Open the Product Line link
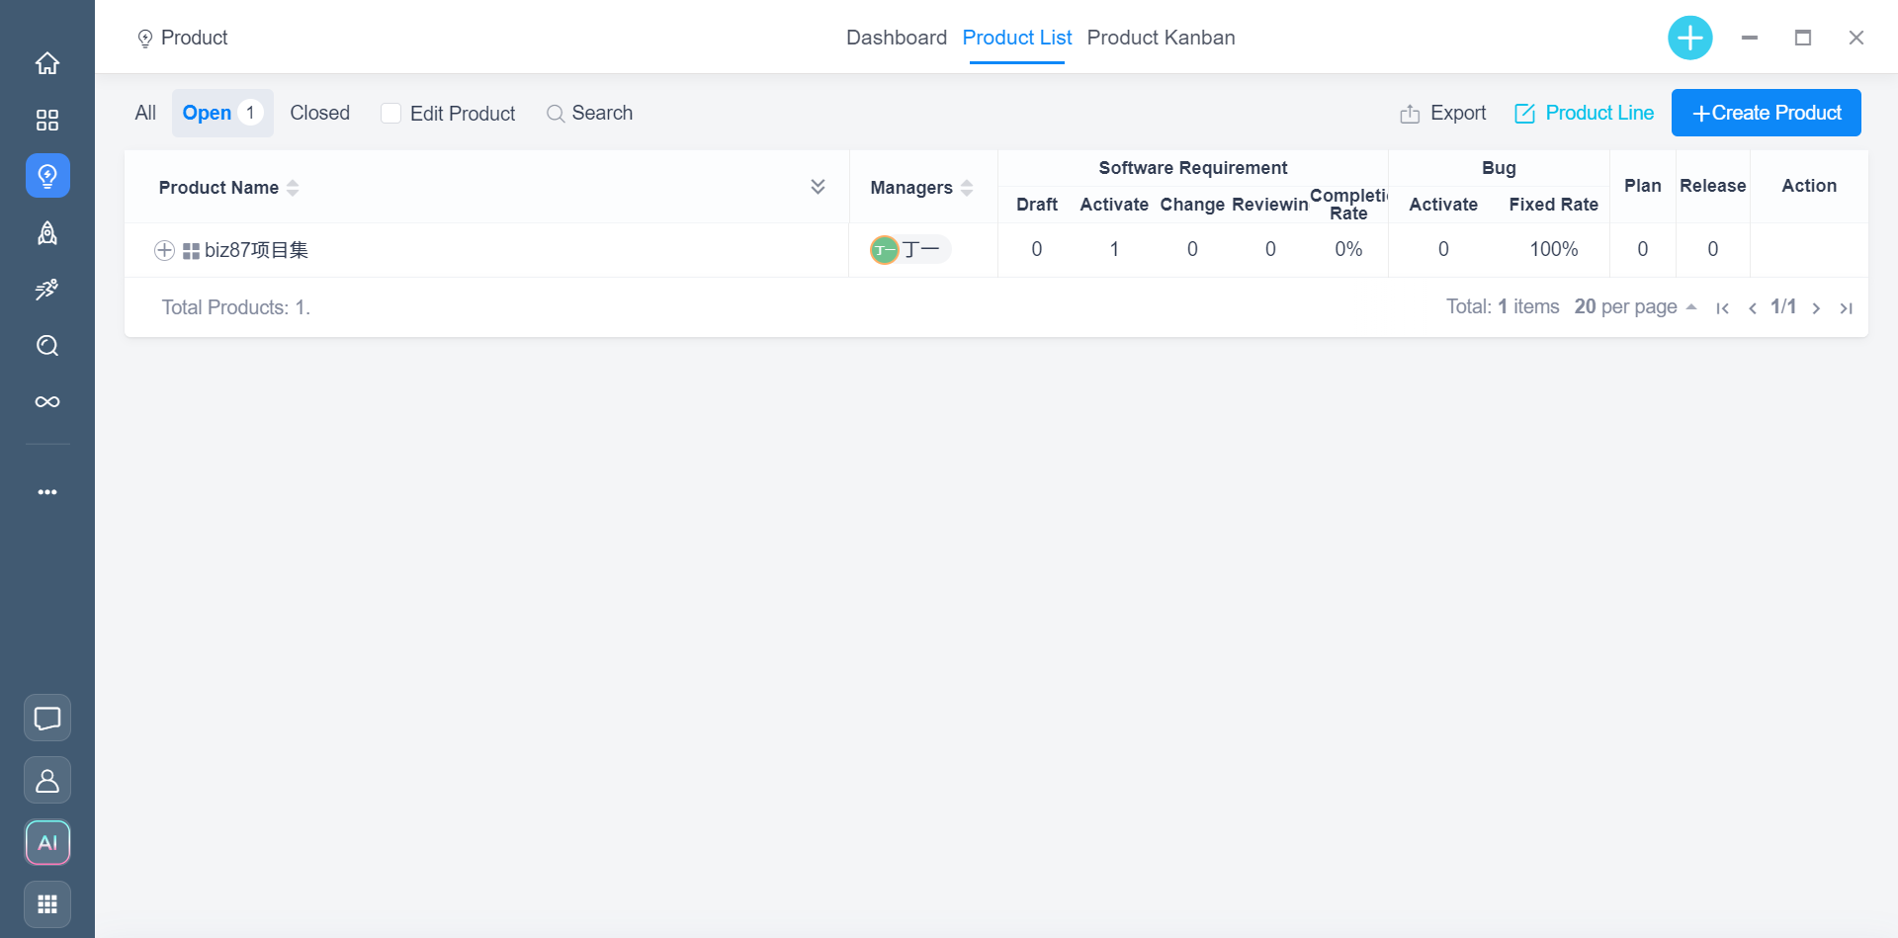The height and width of the screenshot is (938, 1898). (x=1584, y=113)
